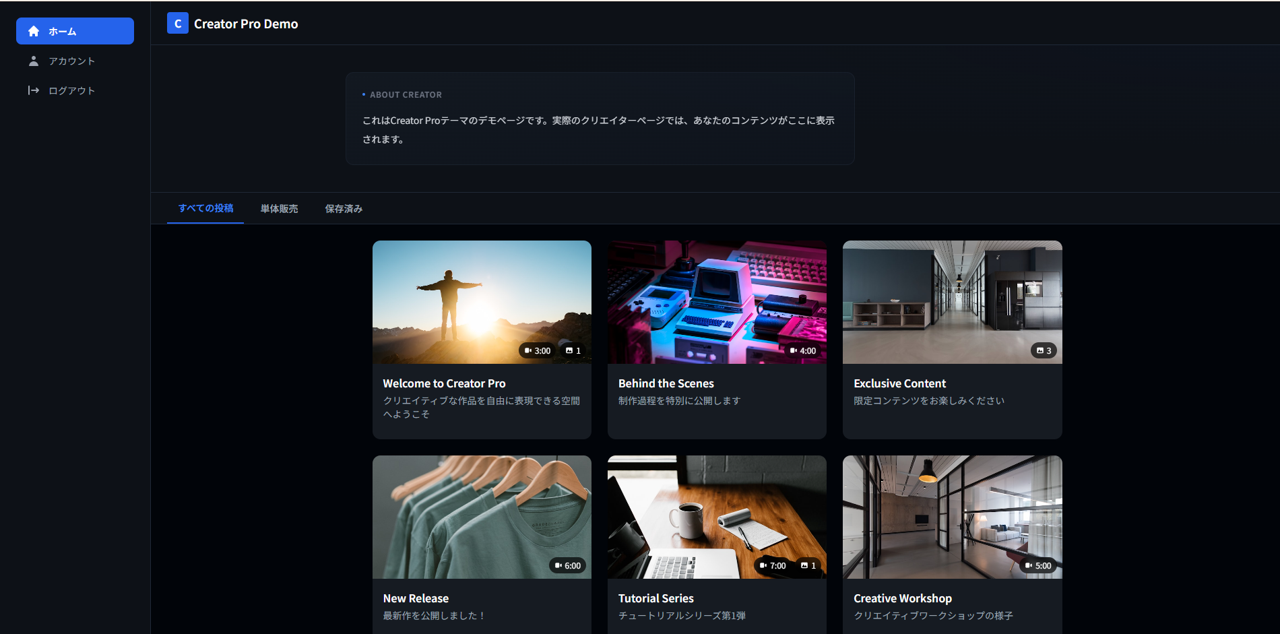The height and width of the screenshot is (634, 1280).
Task: Select the home icon in sidebar
Action: point(32,30)
